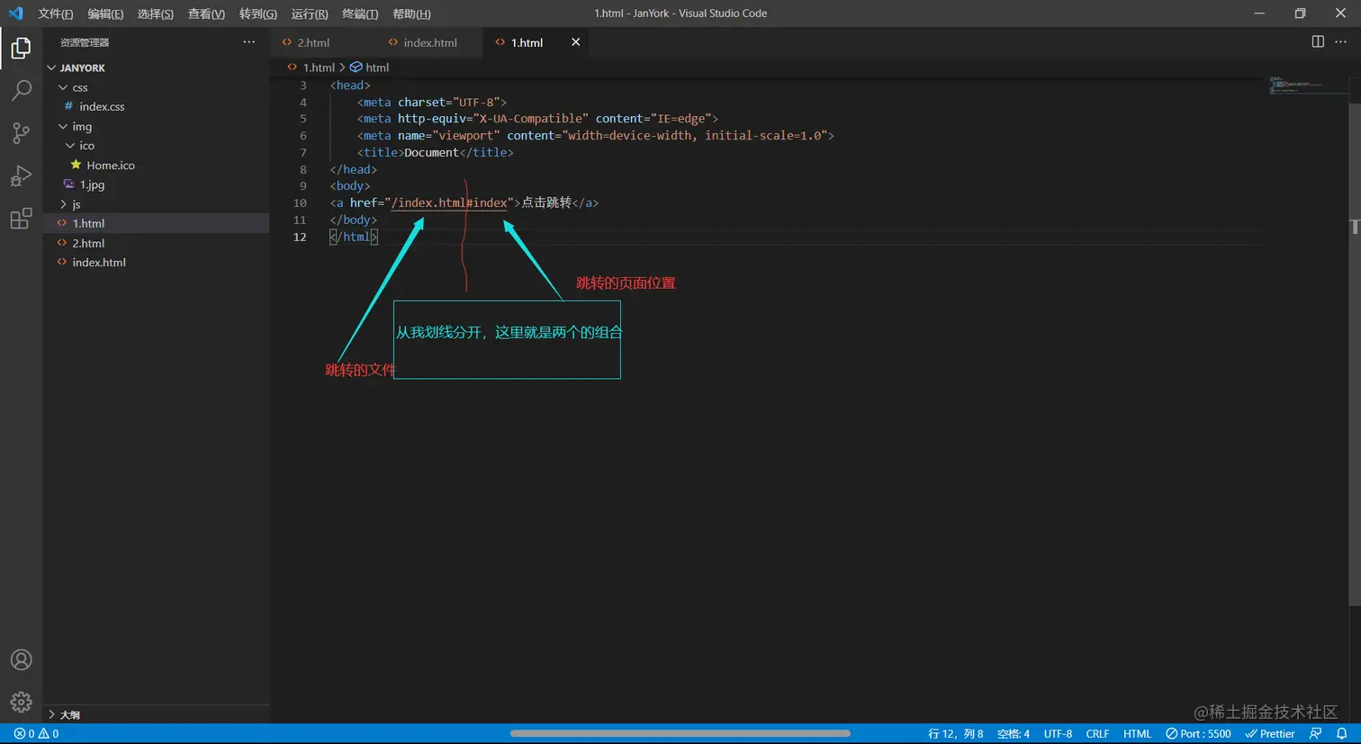Open Explorer views and more actions ellipsis
The image size is (1361, 744).
click(x=249, y=42)
